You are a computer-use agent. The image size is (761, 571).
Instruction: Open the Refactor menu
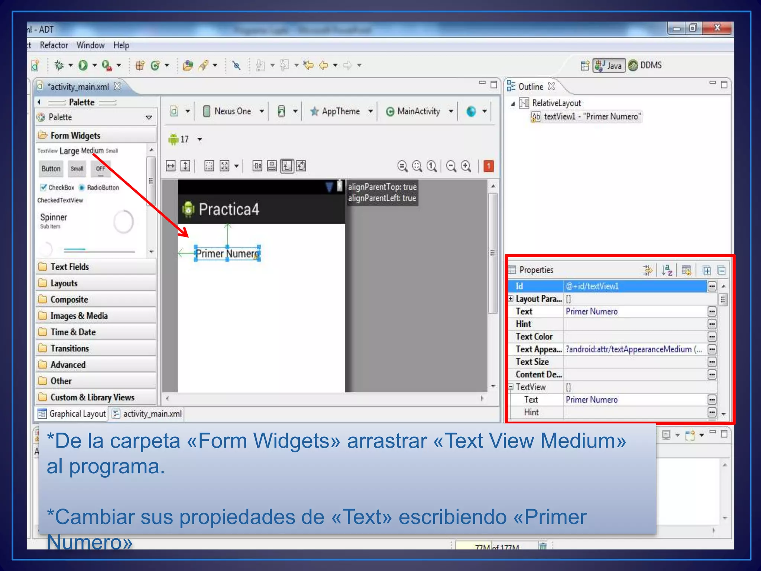[54, 45]
